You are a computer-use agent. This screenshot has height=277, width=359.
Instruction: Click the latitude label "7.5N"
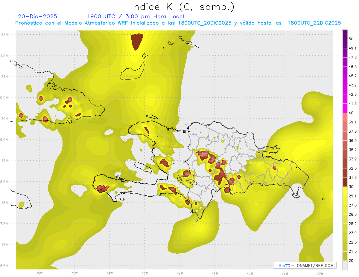(4, 224)
